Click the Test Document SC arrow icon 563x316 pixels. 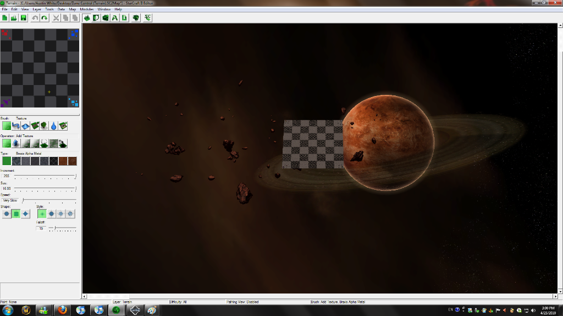[147, 18]
